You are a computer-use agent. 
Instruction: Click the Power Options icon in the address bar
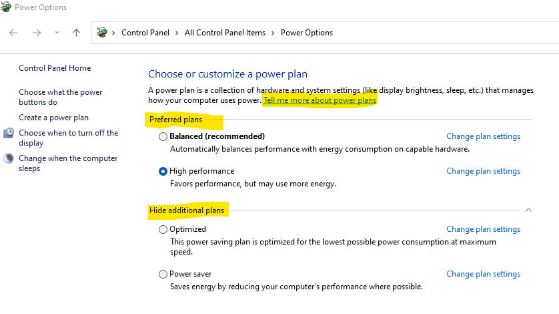102,33
